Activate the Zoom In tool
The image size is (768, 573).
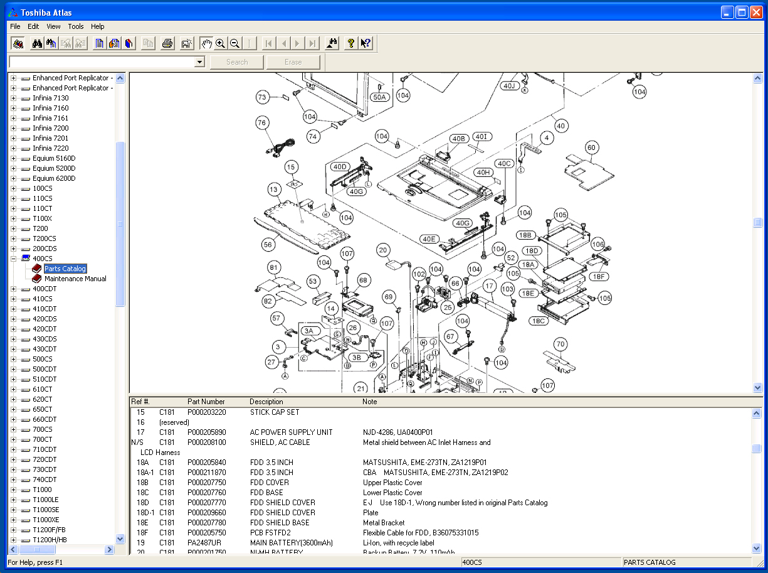pyautogui.click(x=221, y=43)
